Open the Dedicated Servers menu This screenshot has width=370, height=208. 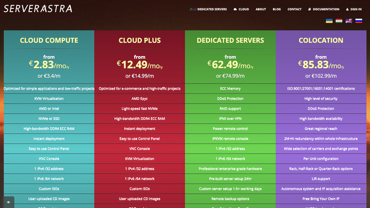click(x=208, y=9)
